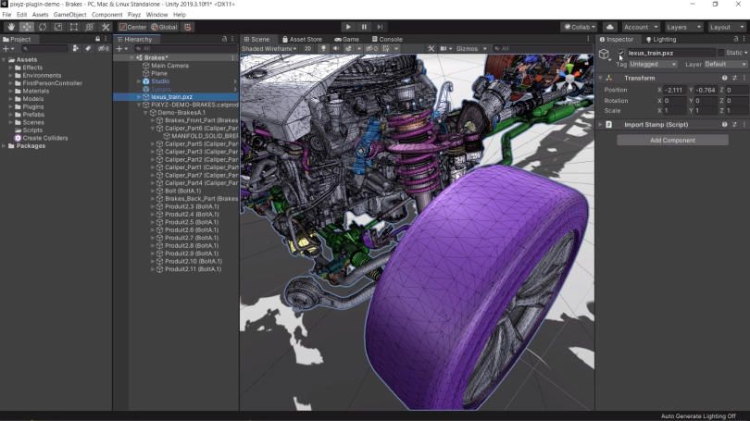The width and height of the screenshot is (750, 421).
Task: Click the Position X input field
Action: [x=675, y=90]
